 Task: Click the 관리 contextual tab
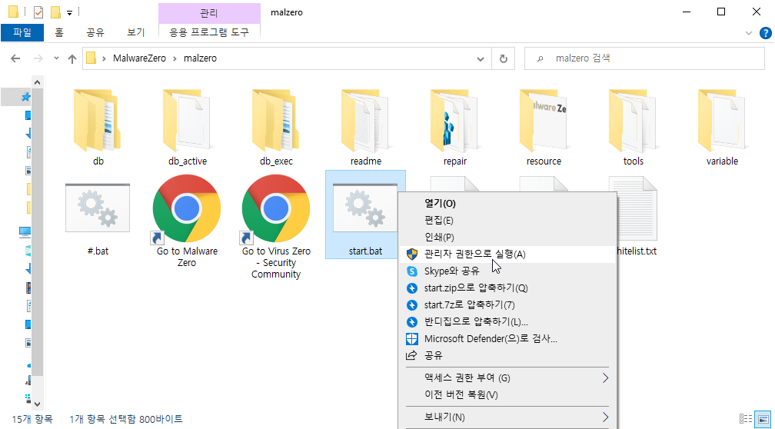pyautogui.click(x=209, y=13)
